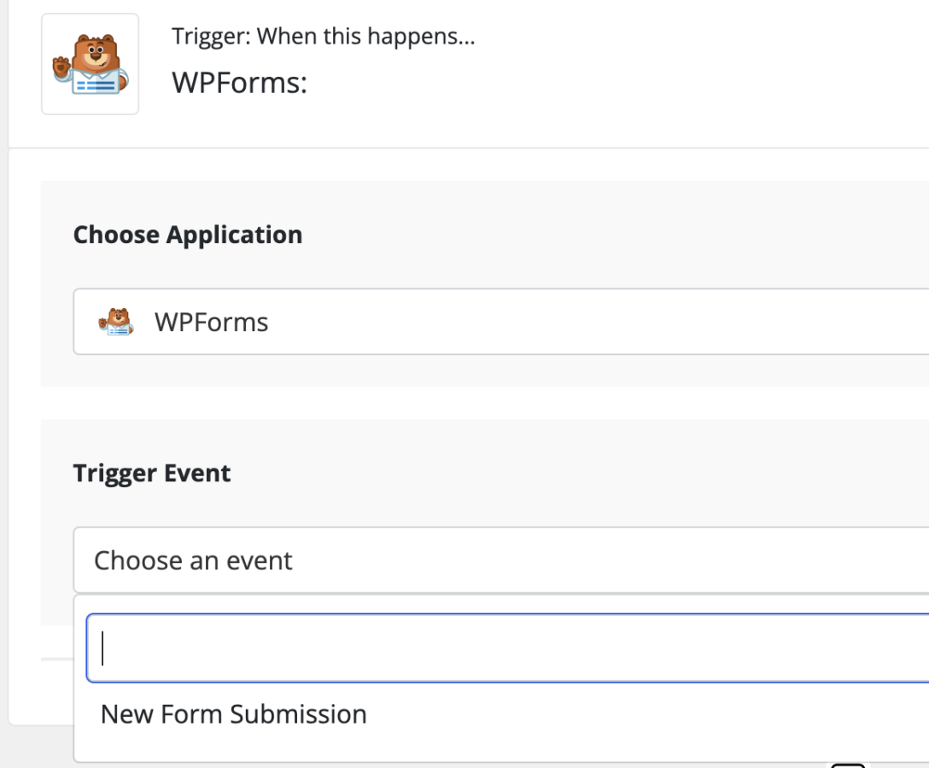
Task: Click the "Trigger Event" bold label
Action: click(x=152, y=473)
